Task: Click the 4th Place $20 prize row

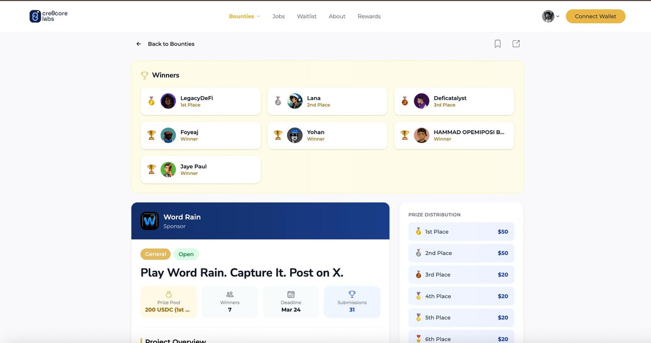Action: pyautogui.click(x=461, y=296)
